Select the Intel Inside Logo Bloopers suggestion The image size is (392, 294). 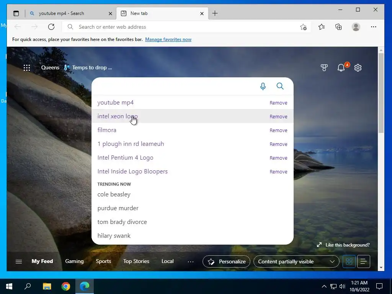pos(132,171)
